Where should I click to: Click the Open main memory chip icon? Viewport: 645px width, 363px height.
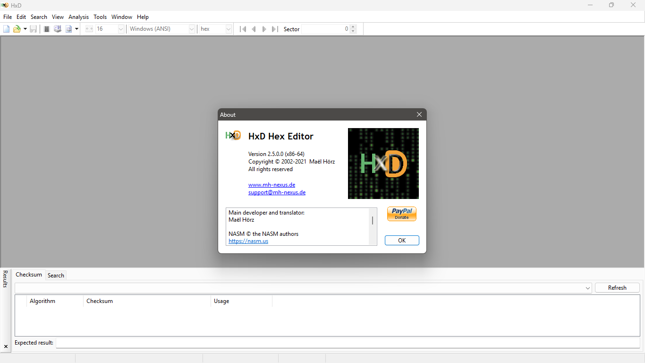coord(47,29)
